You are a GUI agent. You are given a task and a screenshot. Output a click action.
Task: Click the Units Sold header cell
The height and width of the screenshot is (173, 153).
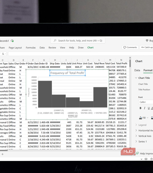[66, 63]
